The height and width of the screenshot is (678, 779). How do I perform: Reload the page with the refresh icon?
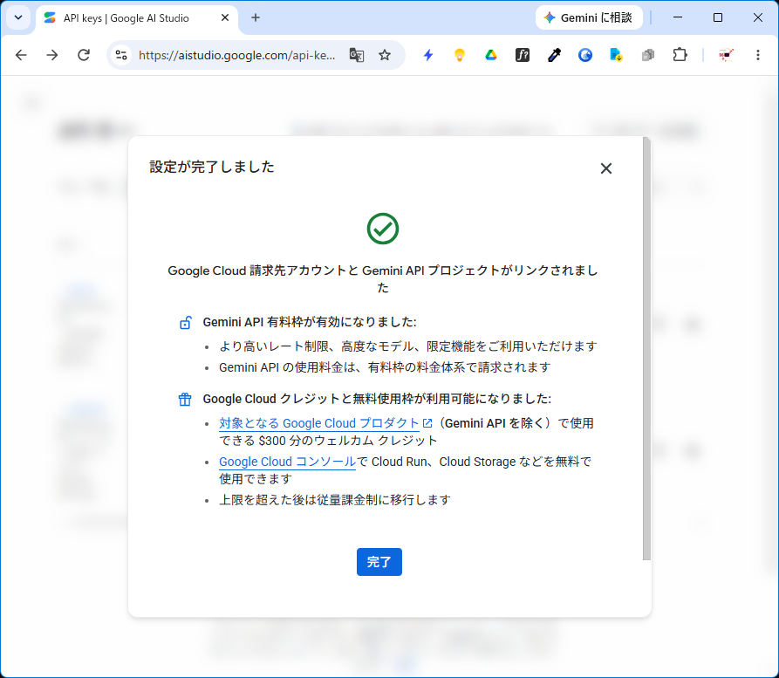[x=84, y=55]
